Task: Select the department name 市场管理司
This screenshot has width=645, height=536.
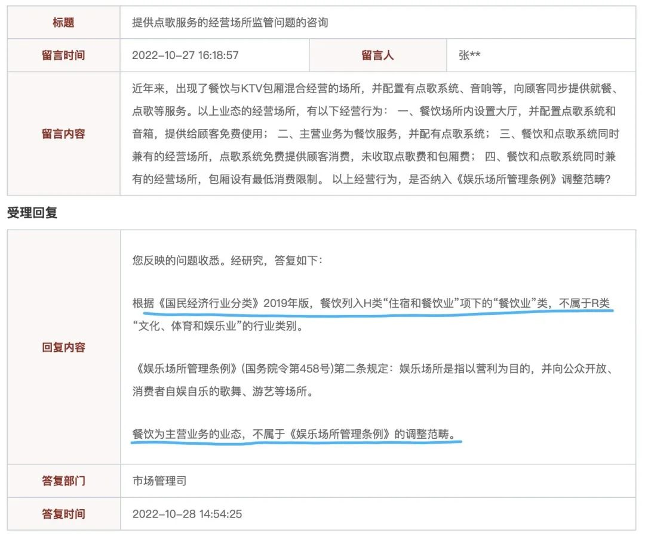Action: coord(159,481)
